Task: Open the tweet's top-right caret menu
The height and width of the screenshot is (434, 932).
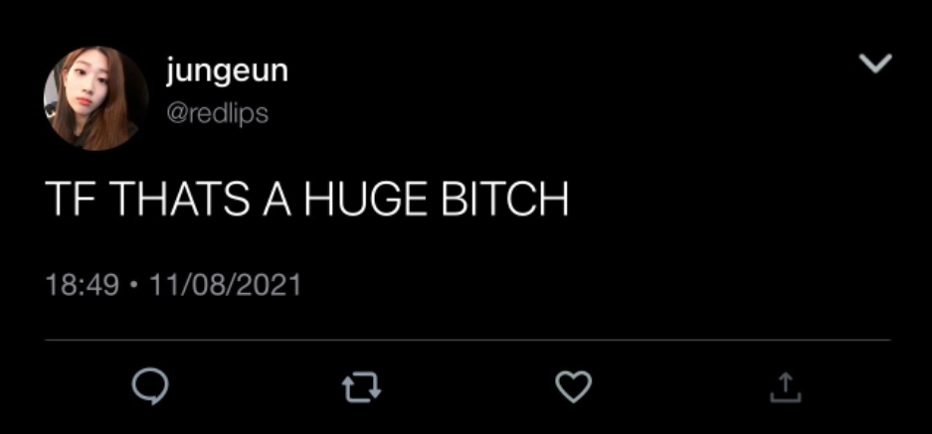Action: [x=875, y=63]
